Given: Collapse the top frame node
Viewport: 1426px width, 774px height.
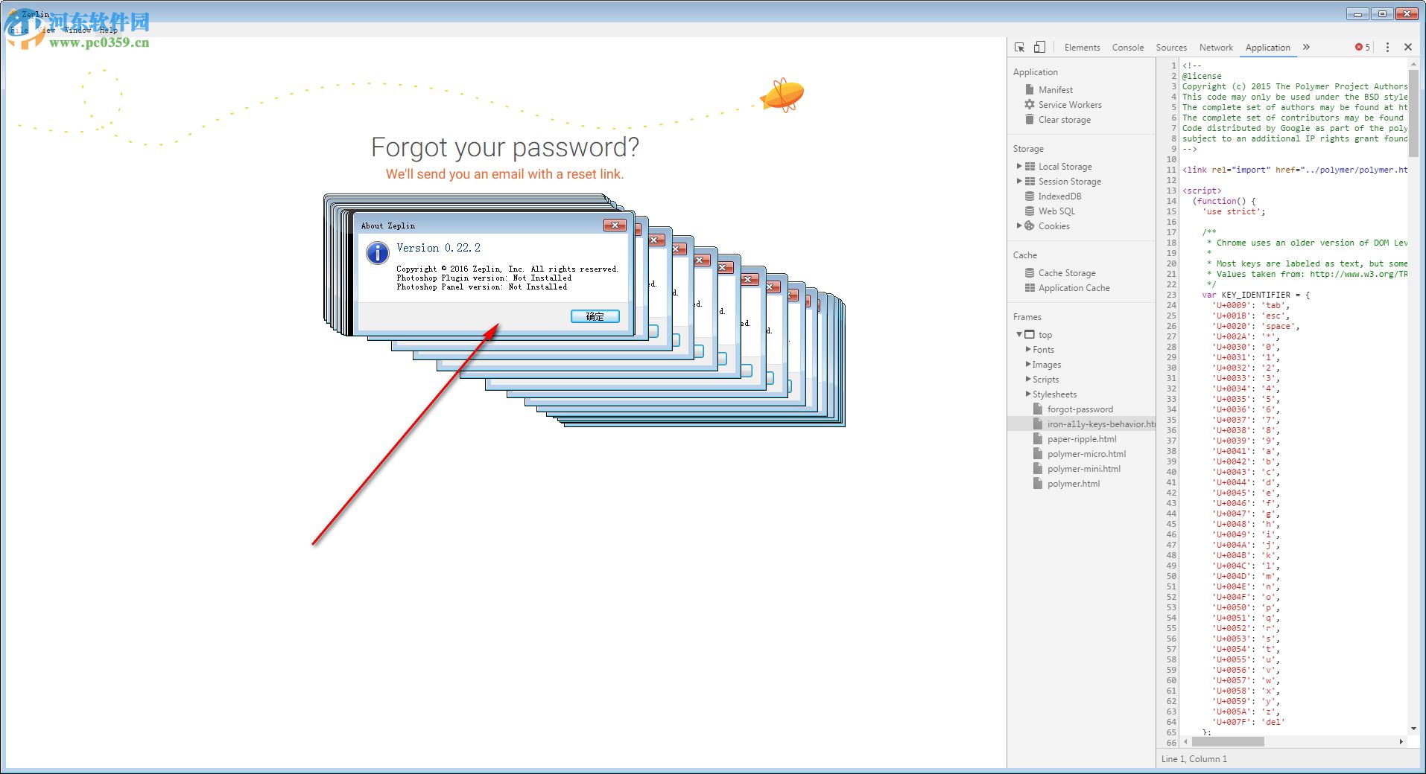Looking at the screenshot, I should [x=1019, y=334].
